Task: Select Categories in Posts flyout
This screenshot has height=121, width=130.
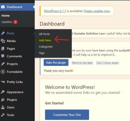Action: coord(46,47)
